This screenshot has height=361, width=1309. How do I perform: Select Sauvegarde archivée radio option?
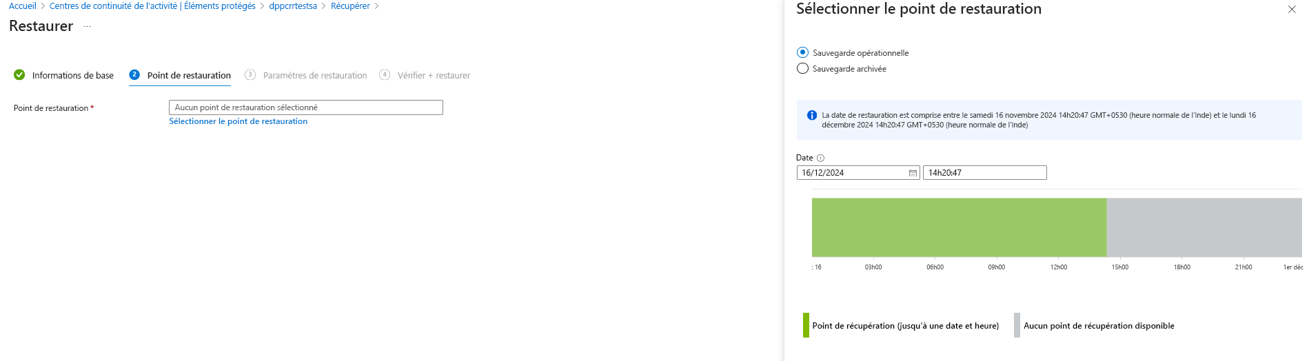click(802, 68)
